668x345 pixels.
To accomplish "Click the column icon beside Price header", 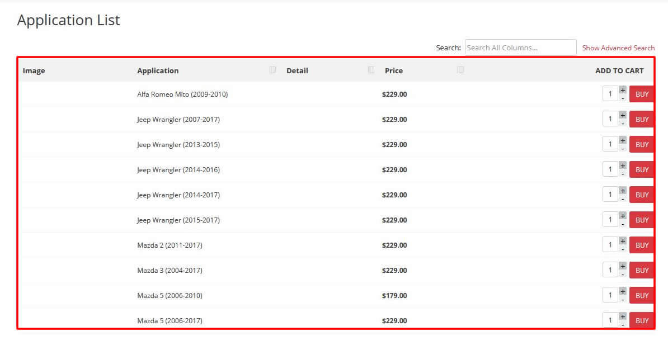I will (460, 70).
